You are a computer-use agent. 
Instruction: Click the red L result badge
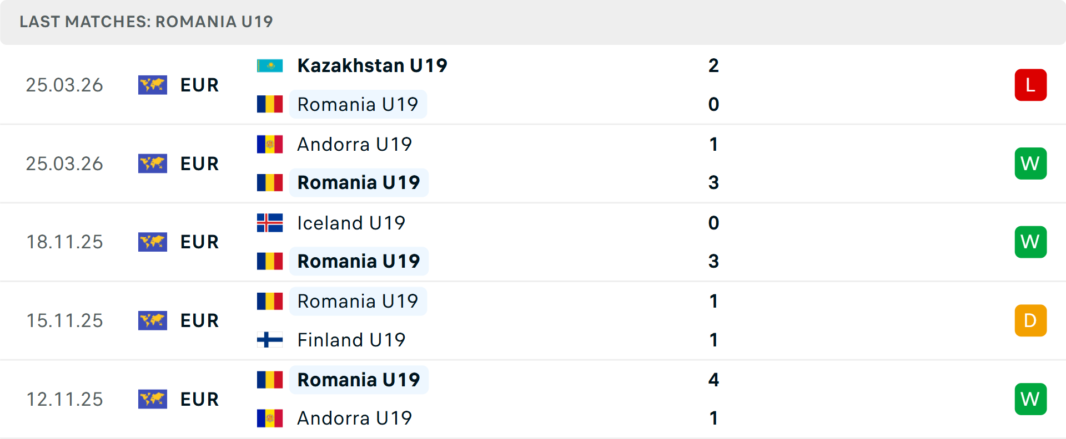click(x=1030, y=85)
